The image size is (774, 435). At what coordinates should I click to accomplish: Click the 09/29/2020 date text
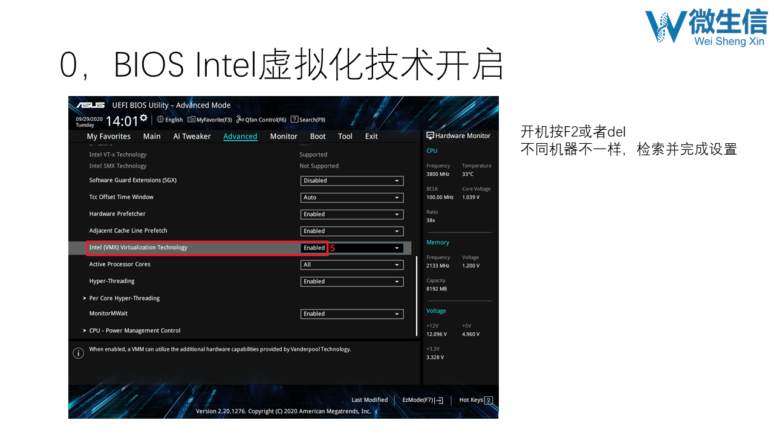click(x=89, y=118)
